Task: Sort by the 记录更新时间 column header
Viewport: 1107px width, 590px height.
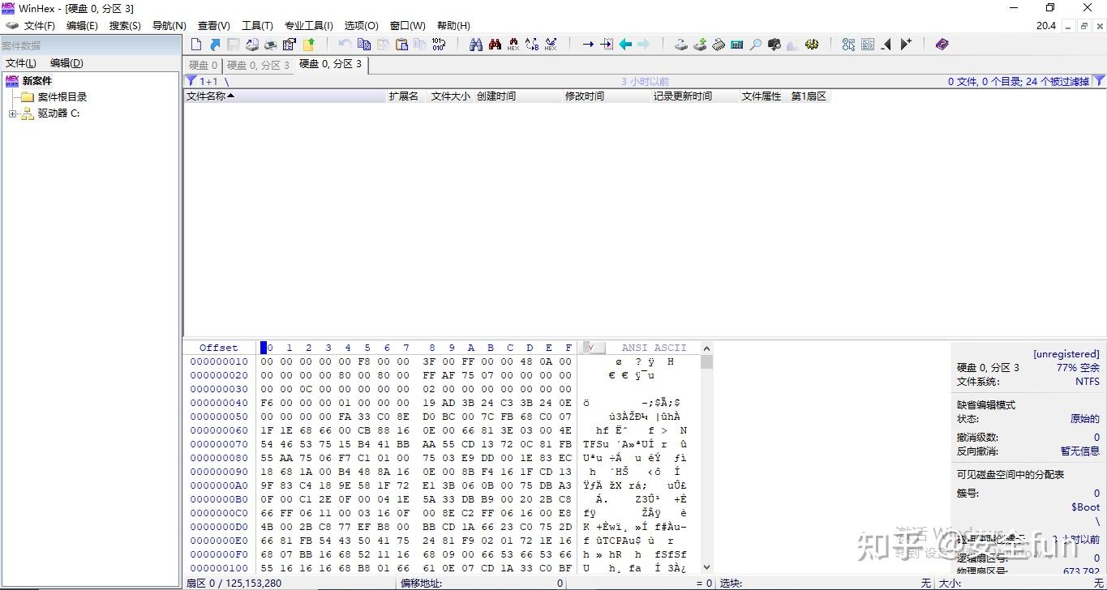Action: point(696,96)
